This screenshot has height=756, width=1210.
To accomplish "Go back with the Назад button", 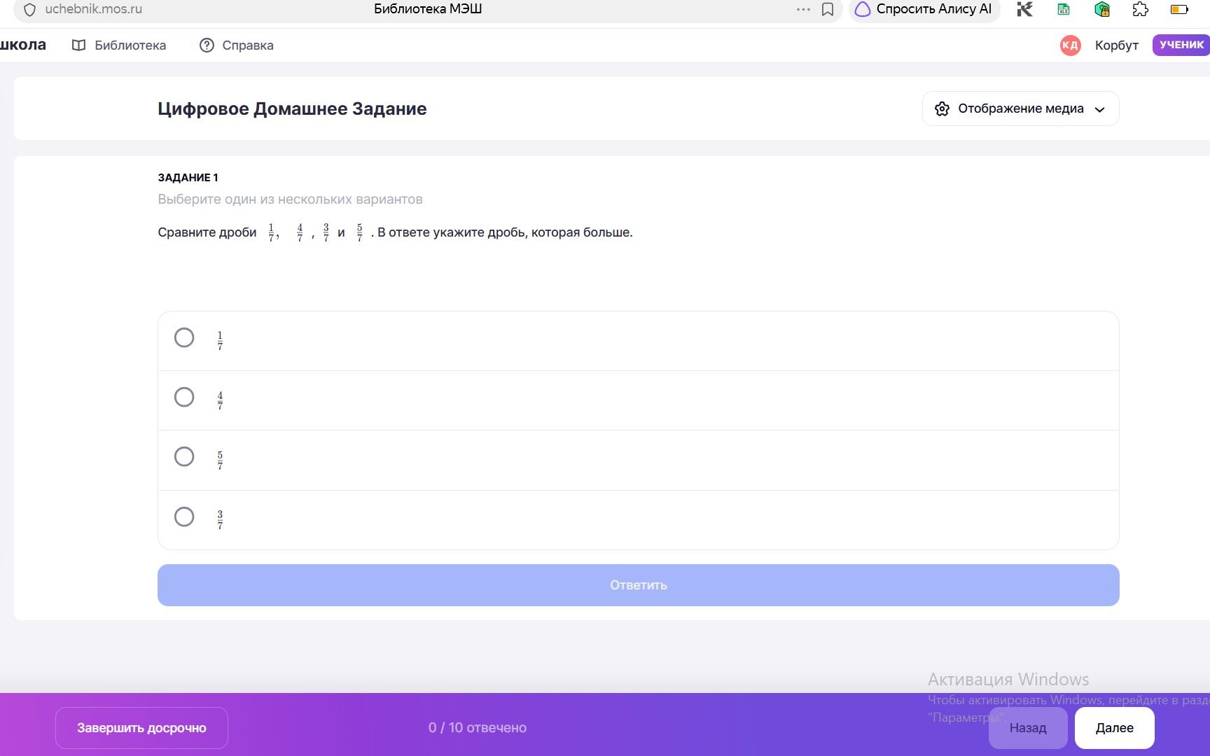I will point(1027,728).
